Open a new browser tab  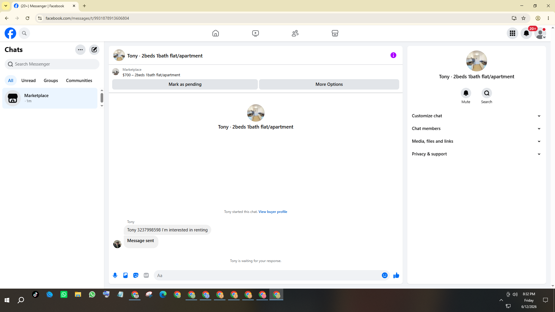tap(84, 6)
